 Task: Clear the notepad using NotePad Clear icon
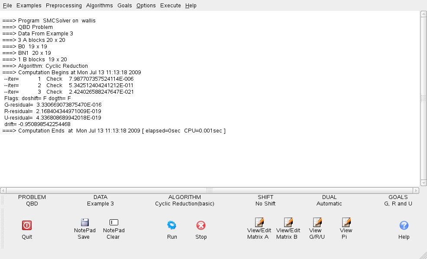click(x=113, y=222)
